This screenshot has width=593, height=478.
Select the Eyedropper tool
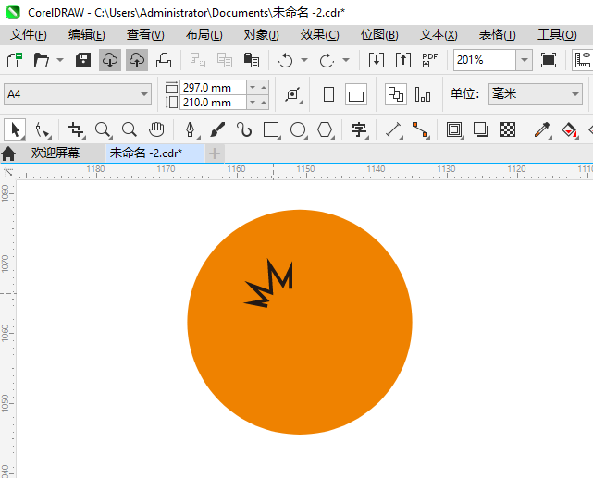(542, 130)
